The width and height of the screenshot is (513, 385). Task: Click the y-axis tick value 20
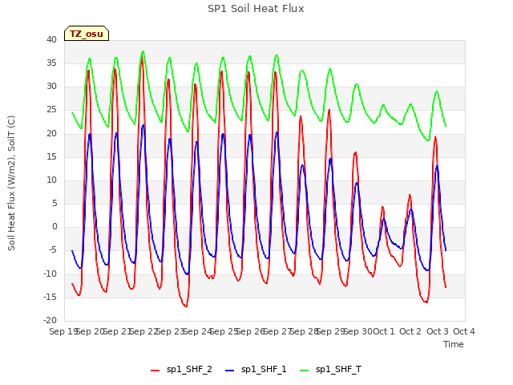pos(51,133)
